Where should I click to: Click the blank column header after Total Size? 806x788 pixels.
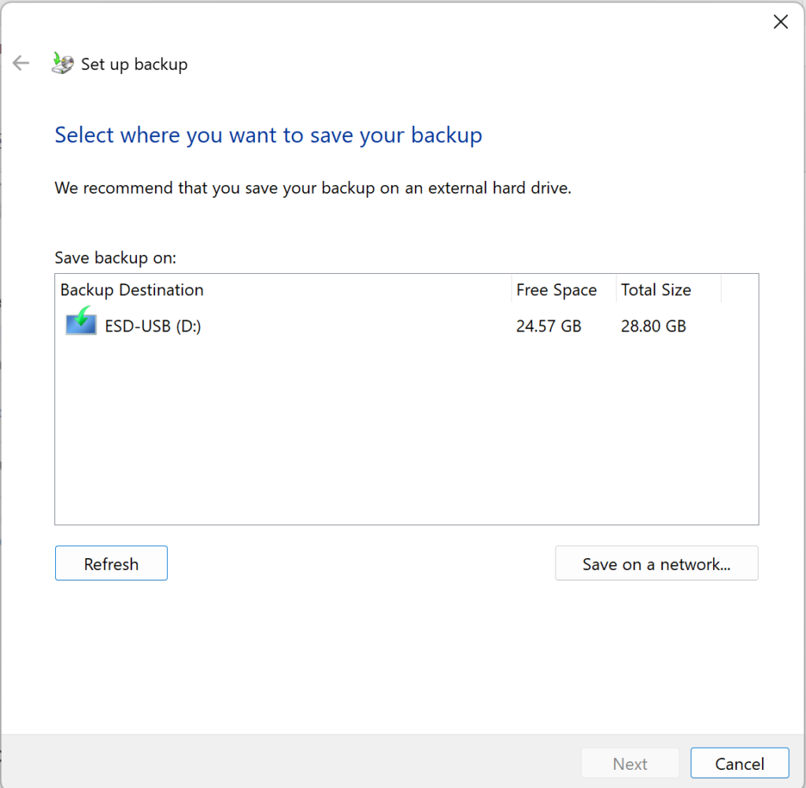click(x=739, y=290)
